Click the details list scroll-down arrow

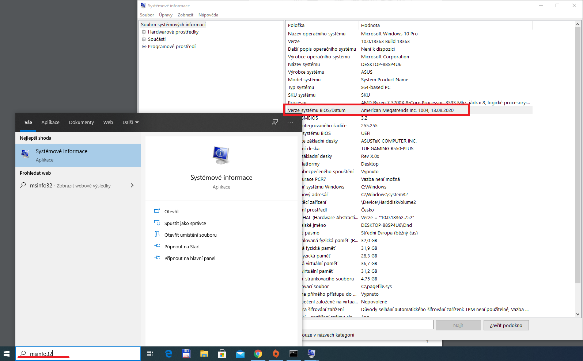point(578,314)
